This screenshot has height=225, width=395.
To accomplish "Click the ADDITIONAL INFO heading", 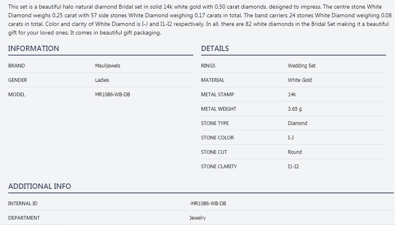I will [x=39, y=186].
